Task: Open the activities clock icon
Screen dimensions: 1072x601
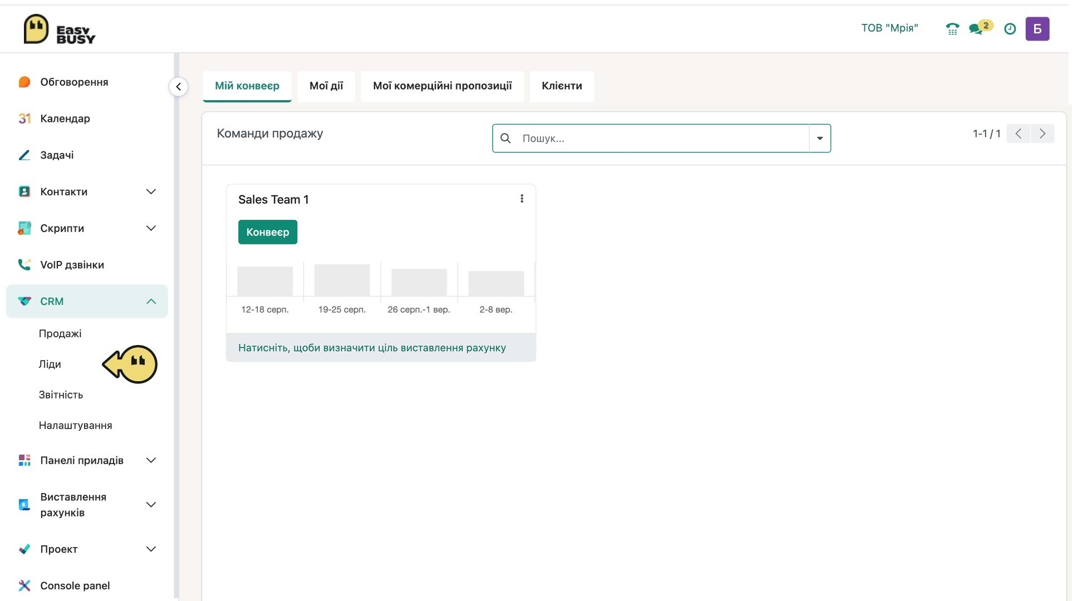Action: coord(1010,29)
